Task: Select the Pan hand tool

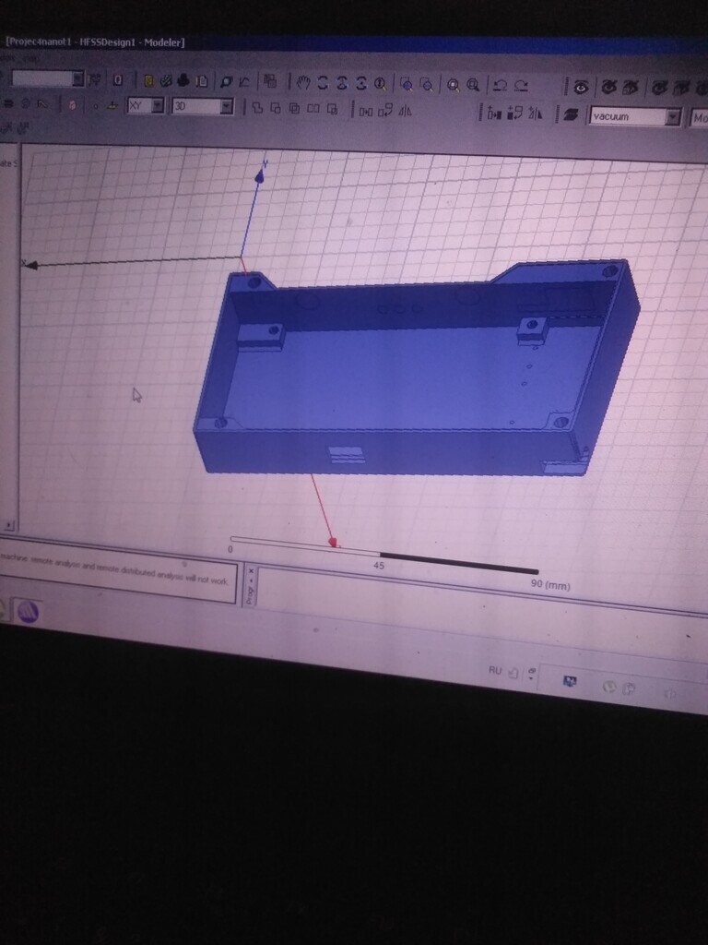Action: (x=302, y=82)
